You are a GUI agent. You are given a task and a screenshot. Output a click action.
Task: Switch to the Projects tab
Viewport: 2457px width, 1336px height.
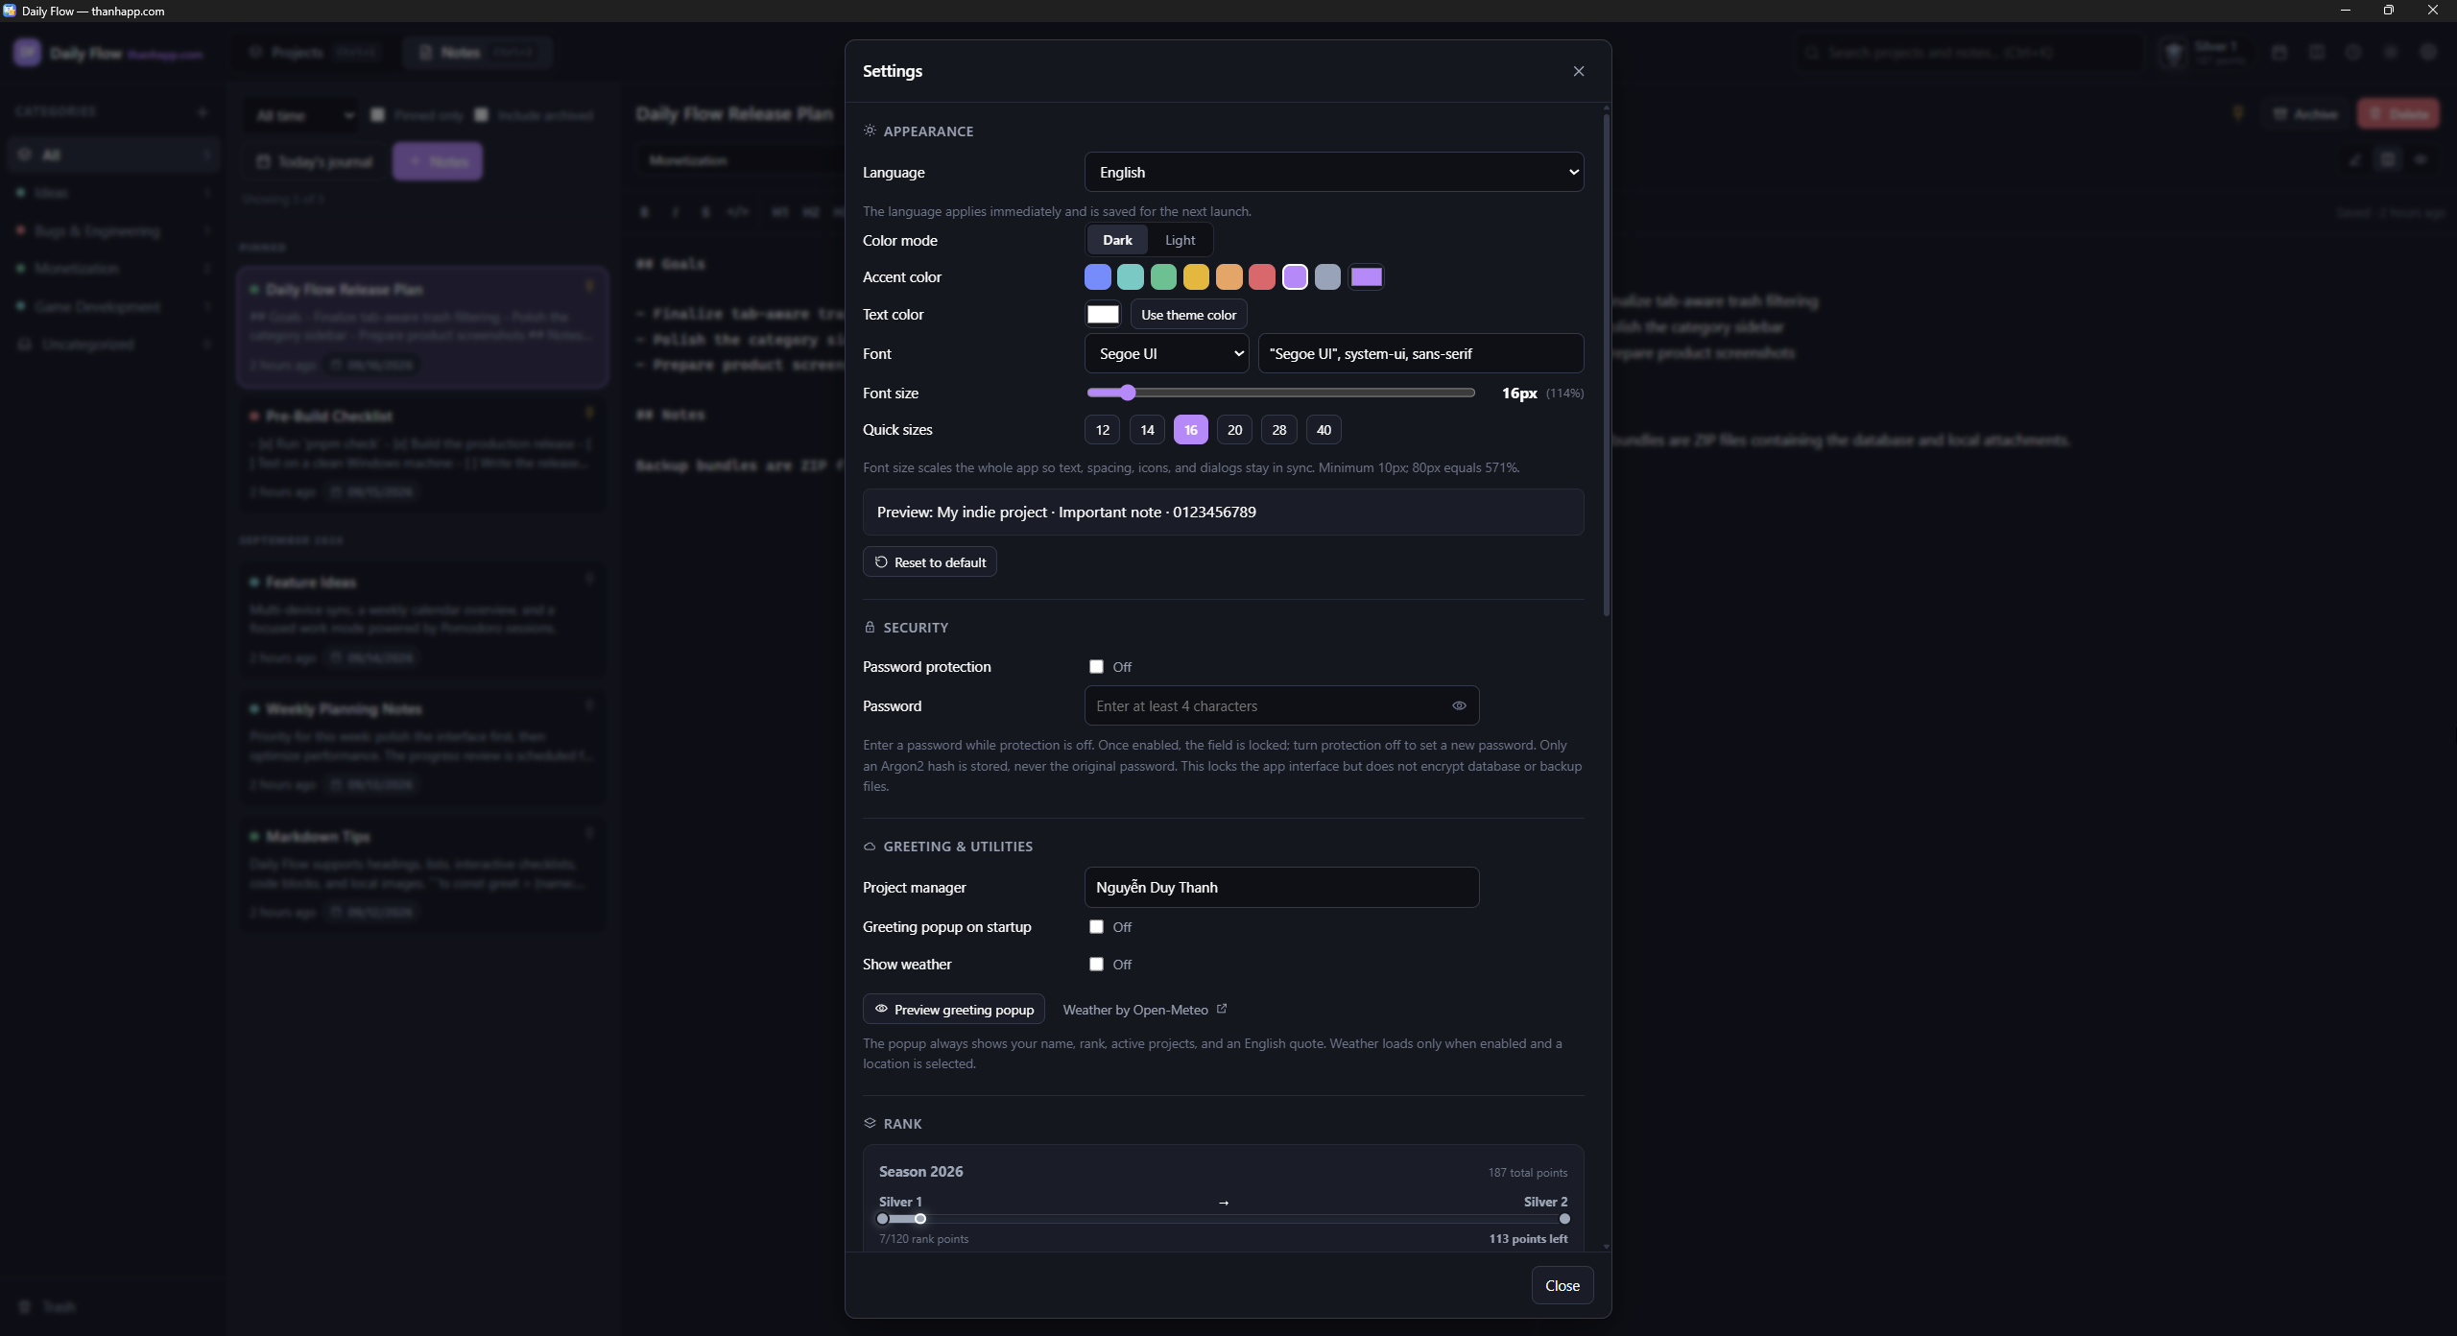pos(313,52)
